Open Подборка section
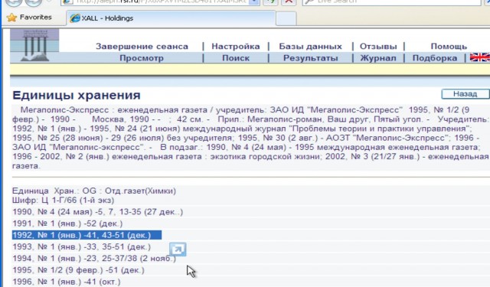The width and height of the screenshot is (490, 287). pyautogui.click(x=435, y=58)
